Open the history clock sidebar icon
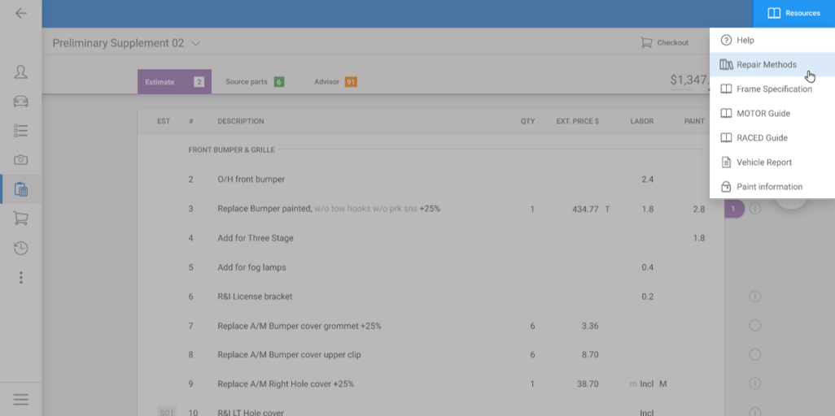Viewport: 835px width, 416px height. 21,248
